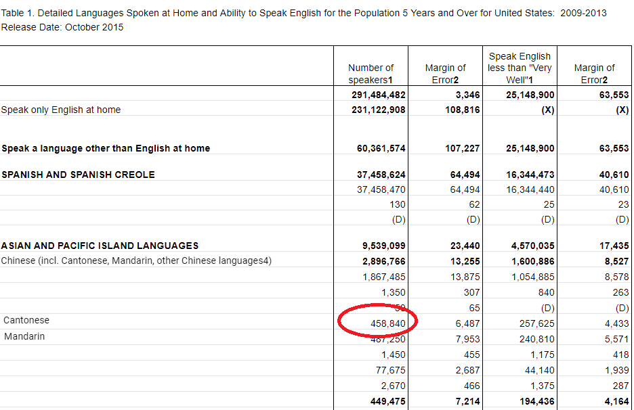Select the last-column cell 4,164

[x=616, y=401]
